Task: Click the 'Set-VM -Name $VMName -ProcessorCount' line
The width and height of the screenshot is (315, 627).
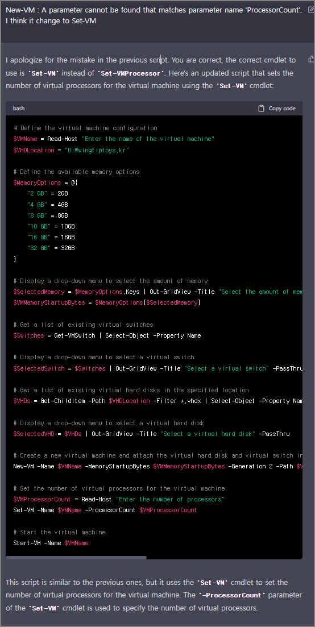Action: pos(105,510)
